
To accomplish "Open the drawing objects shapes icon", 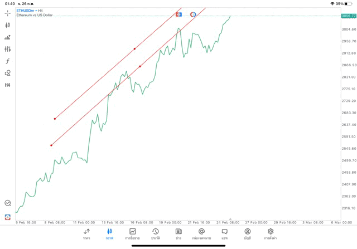I will coord(8,73).
